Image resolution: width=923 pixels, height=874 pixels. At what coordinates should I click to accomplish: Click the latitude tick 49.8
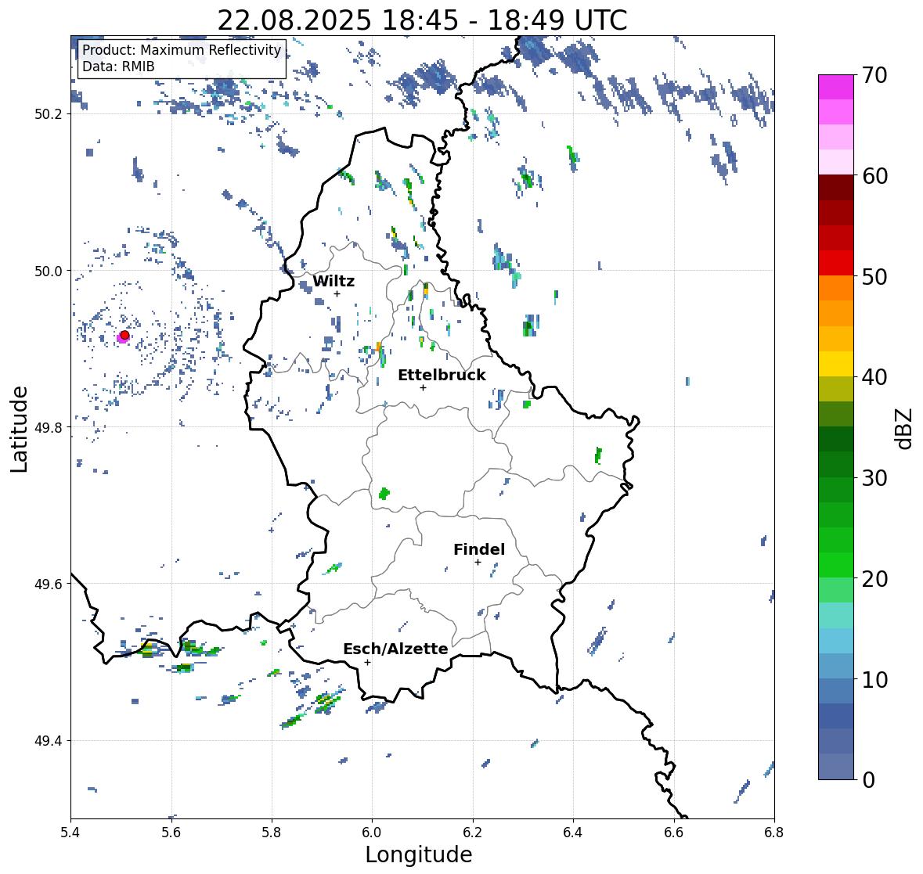coord(49,427)
